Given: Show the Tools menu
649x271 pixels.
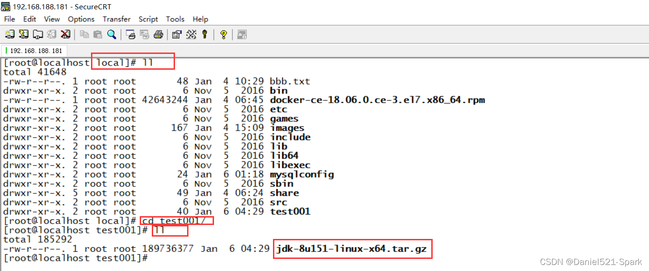Looking at the screenshot, I should point(175,19).
